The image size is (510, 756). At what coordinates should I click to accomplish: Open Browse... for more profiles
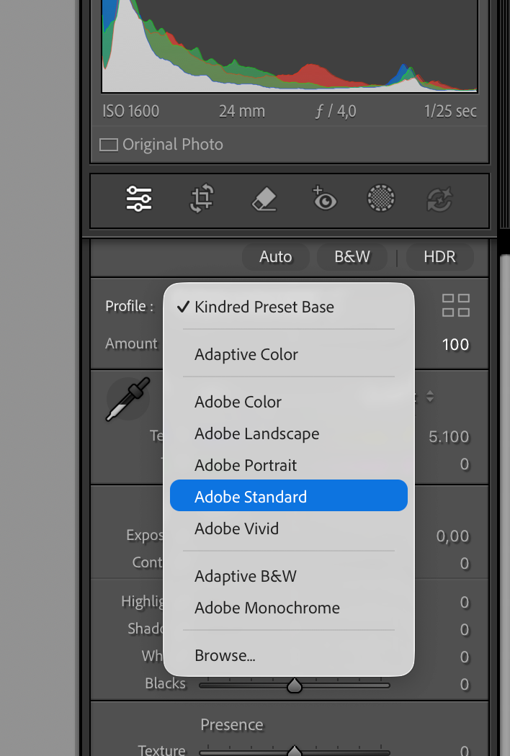(289, 656)
